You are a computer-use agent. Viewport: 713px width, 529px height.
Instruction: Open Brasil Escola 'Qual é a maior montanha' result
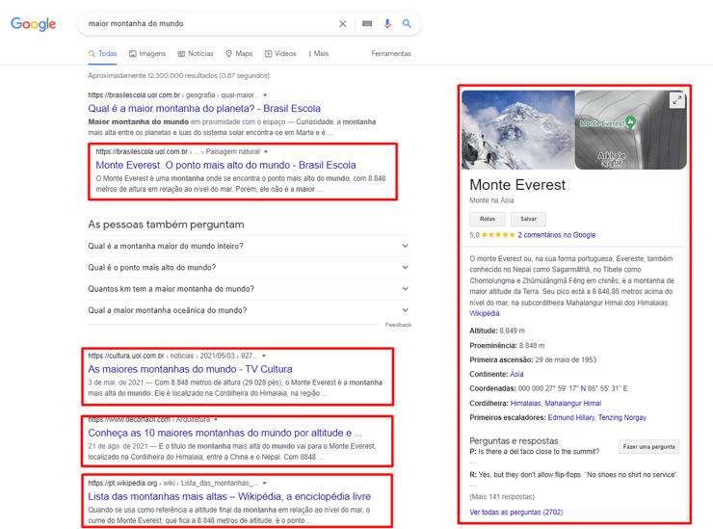[204, 108]
